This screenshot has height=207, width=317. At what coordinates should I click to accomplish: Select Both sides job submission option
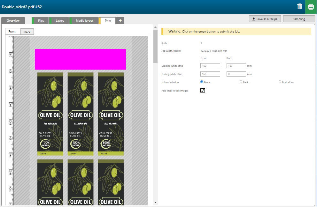coord(280,82)
